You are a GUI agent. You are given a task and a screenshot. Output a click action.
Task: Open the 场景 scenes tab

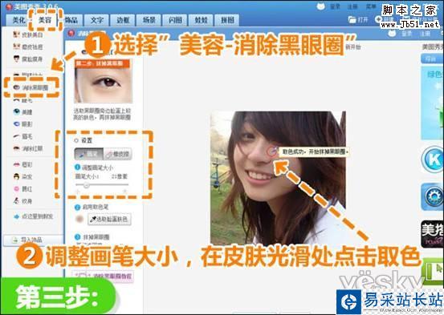149,20
